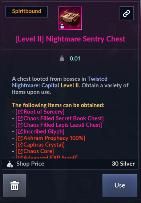This screenshot has height=203, width=141.
Task: Click the silver money bag Shop Price icon
Action: point(10,164)
